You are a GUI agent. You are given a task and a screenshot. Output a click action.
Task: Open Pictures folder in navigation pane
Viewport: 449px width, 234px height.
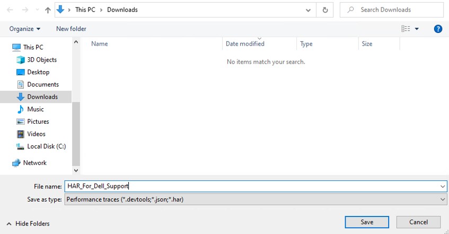coord(38,122)
